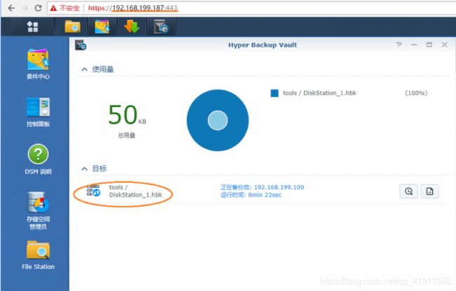
Task: Click the (100%) usage percentage
Action: click(x=416, y=93)
